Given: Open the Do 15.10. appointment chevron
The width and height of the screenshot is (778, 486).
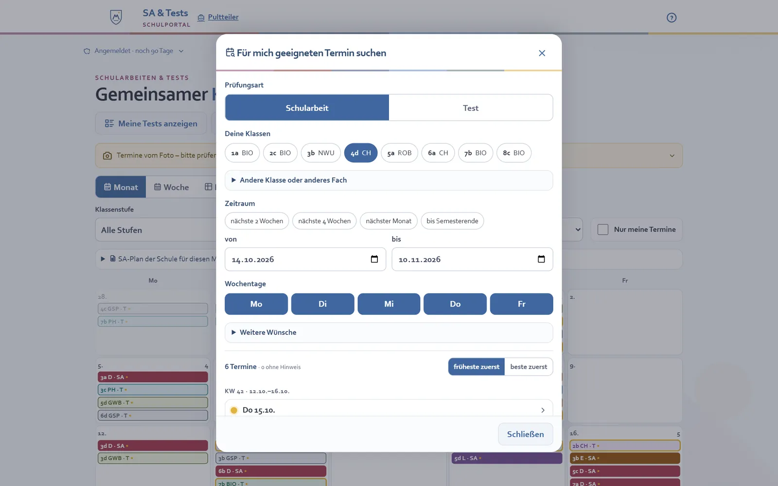Looking at the screenshot, I should pyautogui.click(x=543, y=410).
